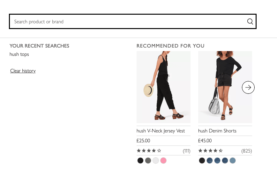Viewport: 277px width, 187px height.
Task: Choose the black swatch for Denim Shorts
Action: (202, 161)
